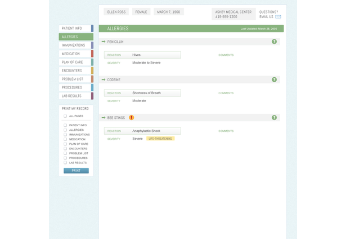Click the Life-Threatening yellow label

160,139
